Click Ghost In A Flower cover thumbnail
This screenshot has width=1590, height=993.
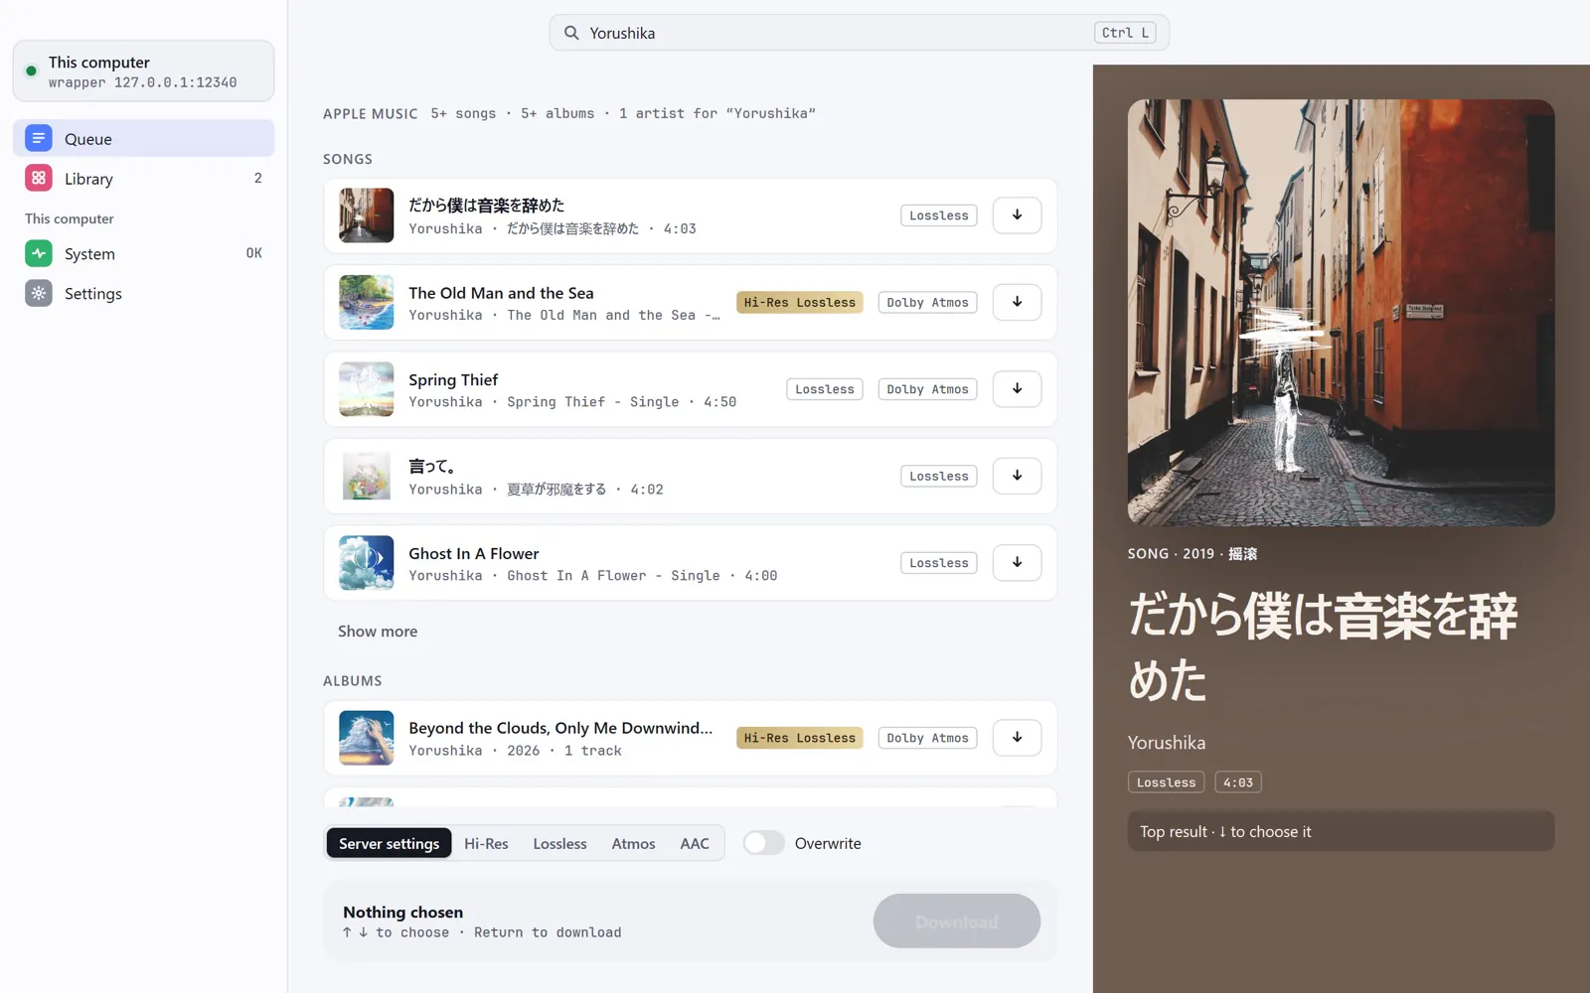coord(367,562)
